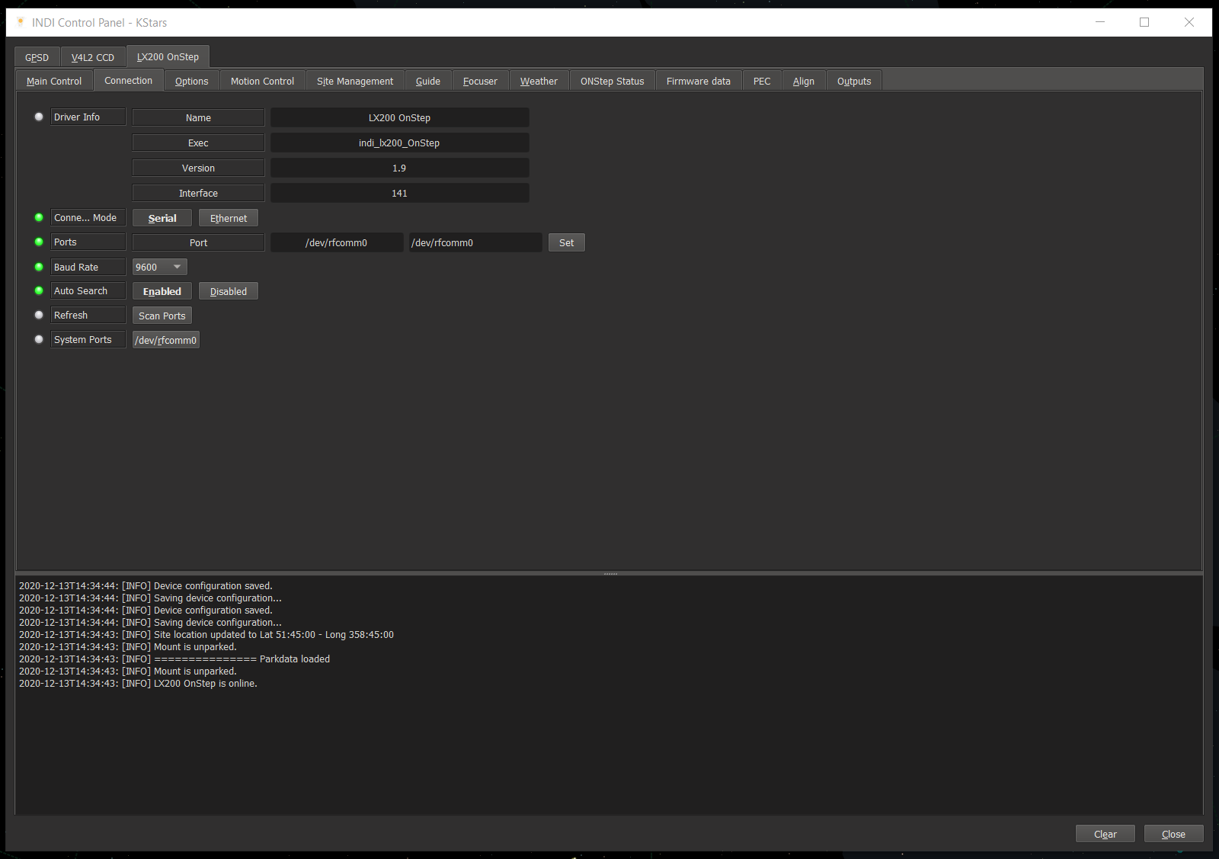
Task: Click the Baud Rate property label
Action: coord(88,267)
